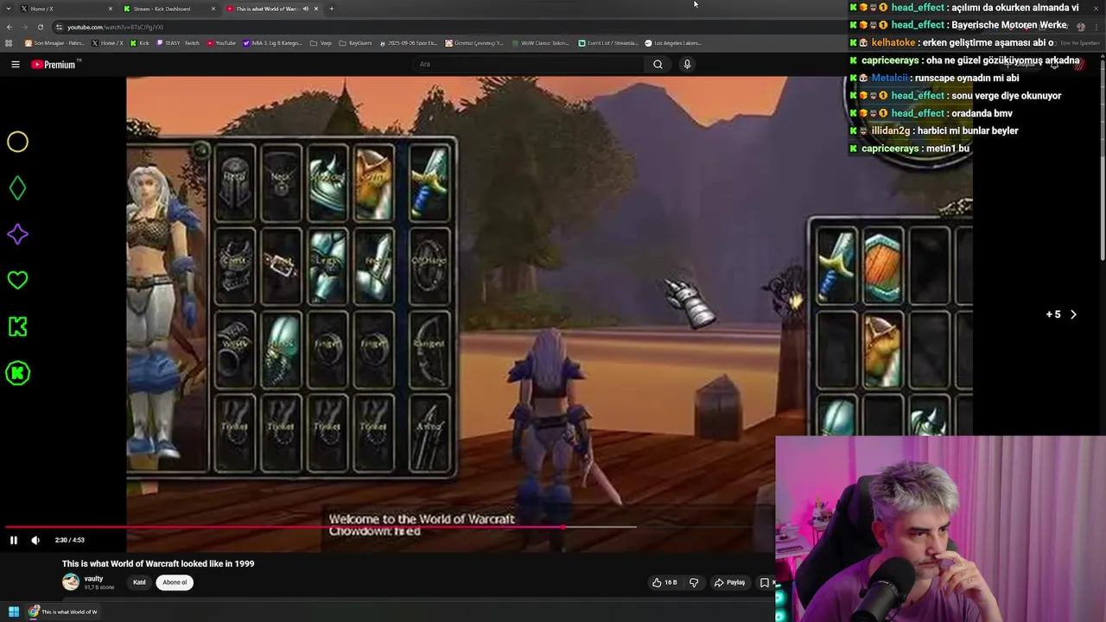Expand the KeyGivers bookmarks folder

click(355, 42)
